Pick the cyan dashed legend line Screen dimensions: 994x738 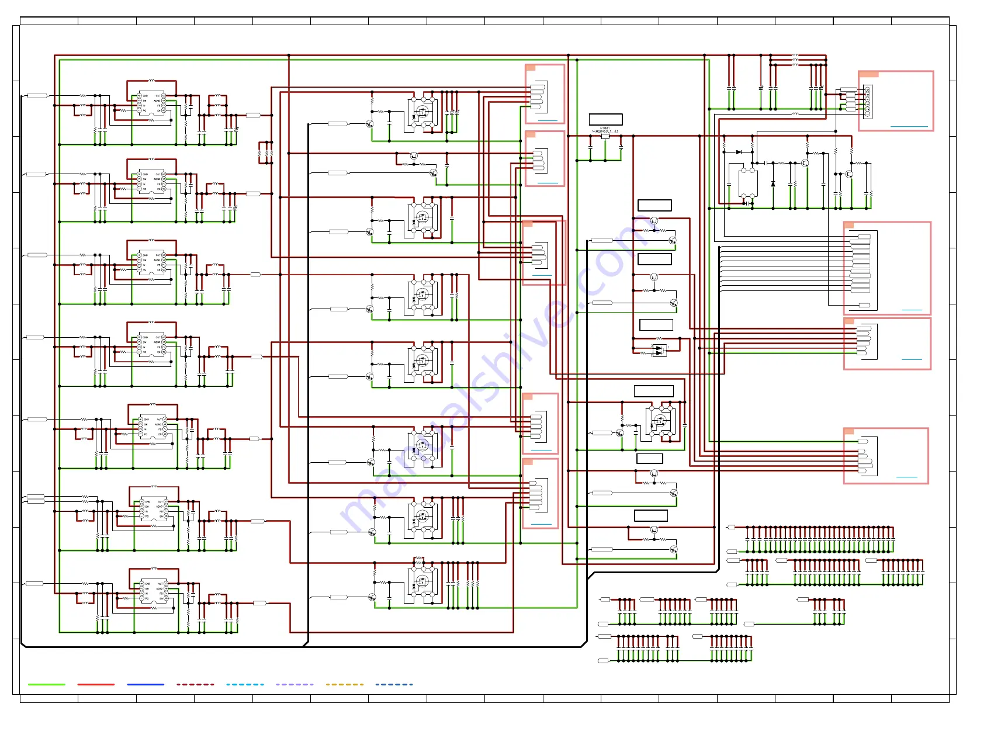(x=245, y=684)
